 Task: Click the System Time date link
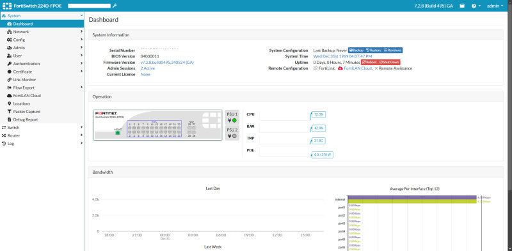tap(342, 56)
